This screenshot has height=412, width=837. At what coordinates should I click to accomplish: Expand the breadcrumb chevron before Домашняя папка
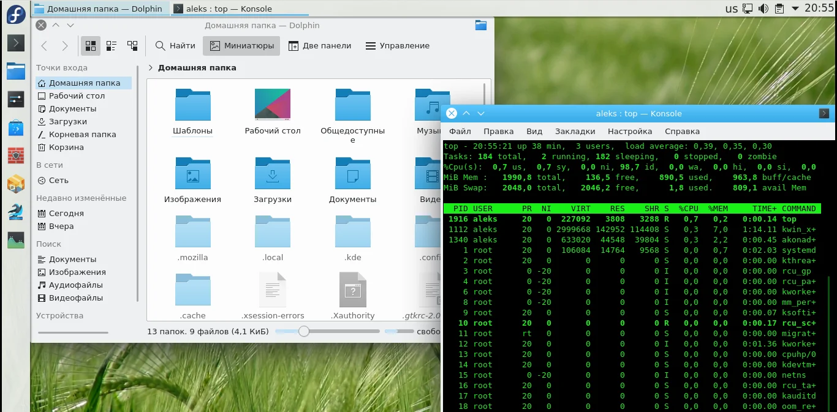(x=151, y=68)
